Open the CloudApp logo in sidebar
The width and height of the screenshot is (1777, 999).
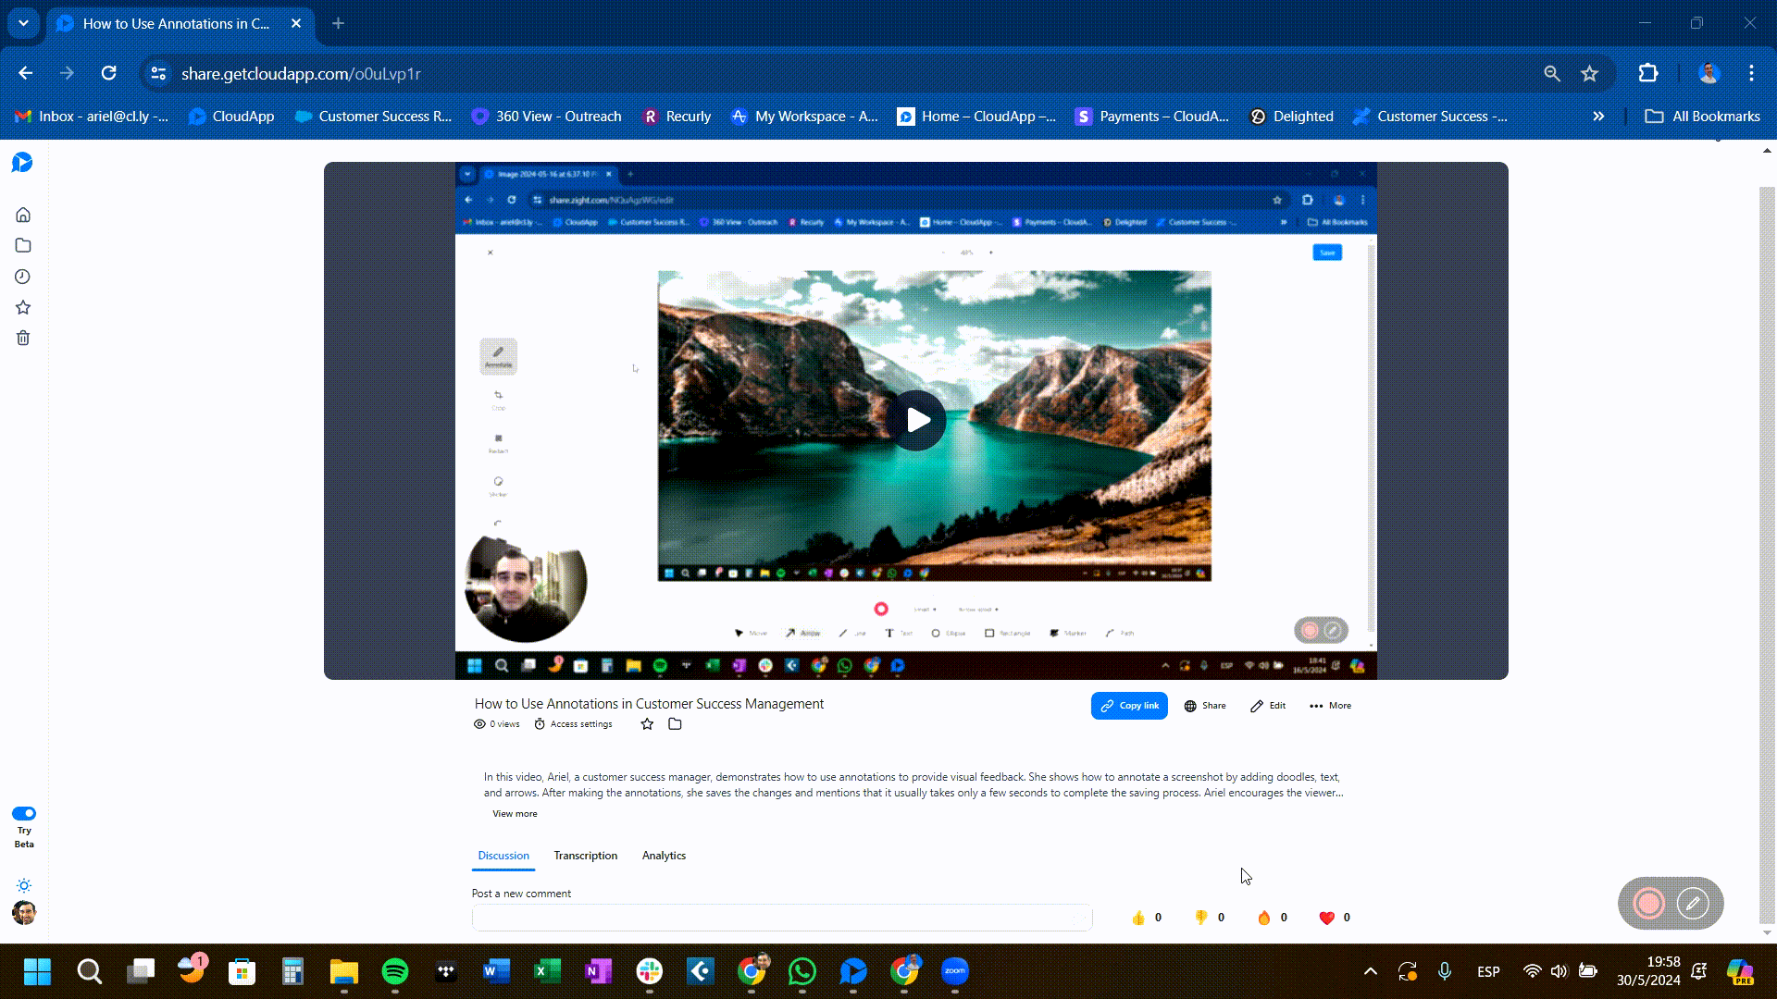click(x=22, y=163)
